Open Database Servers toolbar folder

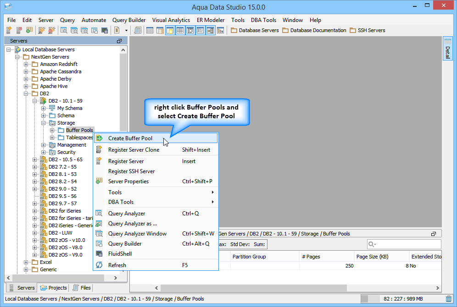point(255,30)
